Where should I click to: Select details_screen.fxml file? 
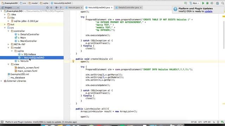pos(28,68)
